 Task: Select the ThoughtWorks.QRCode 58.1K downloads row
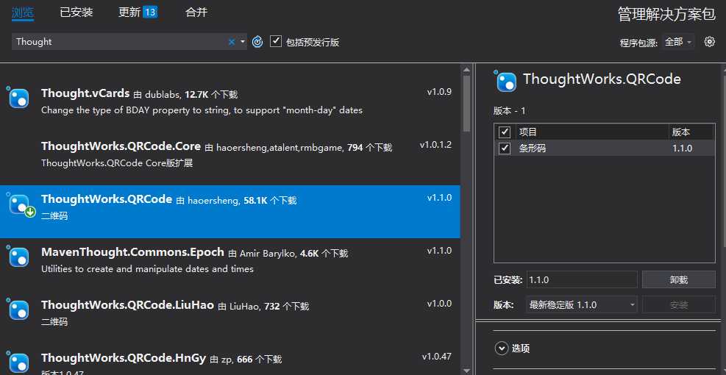(x=230, y=212)
